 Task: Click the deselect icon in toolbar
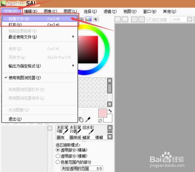tap(134, 19)
